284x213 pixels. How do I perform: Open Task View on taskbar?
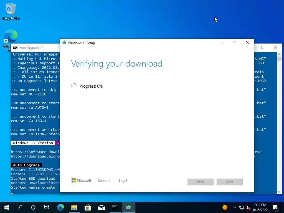click(x=47, y=207)
